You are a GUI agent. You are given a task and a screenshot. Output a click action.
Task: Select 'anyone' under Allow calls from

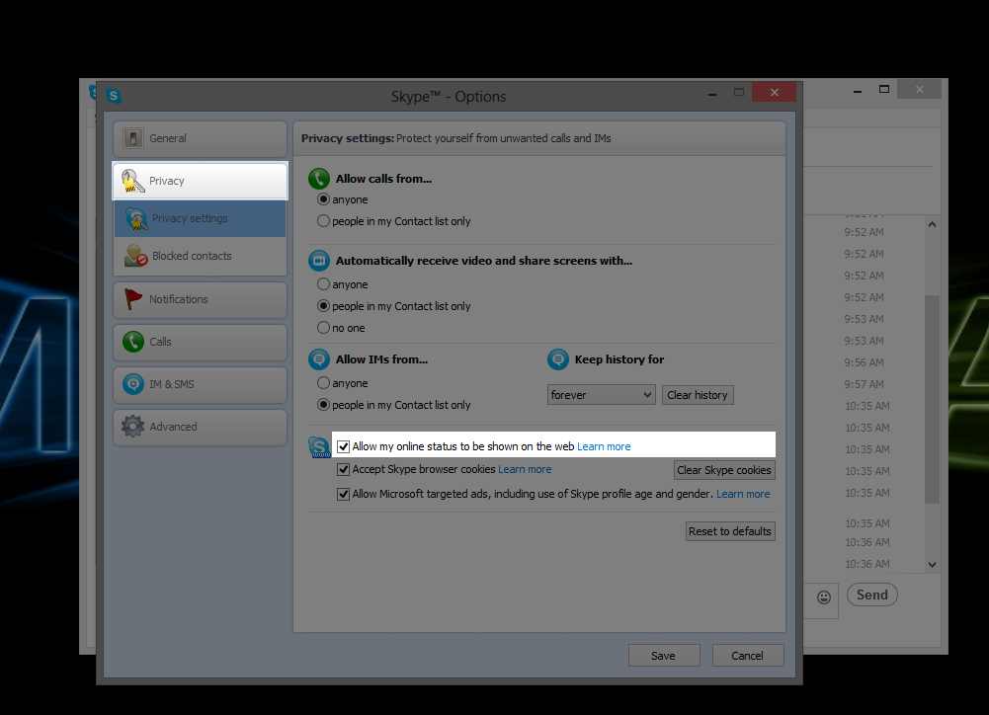click(x=323, y=199)
